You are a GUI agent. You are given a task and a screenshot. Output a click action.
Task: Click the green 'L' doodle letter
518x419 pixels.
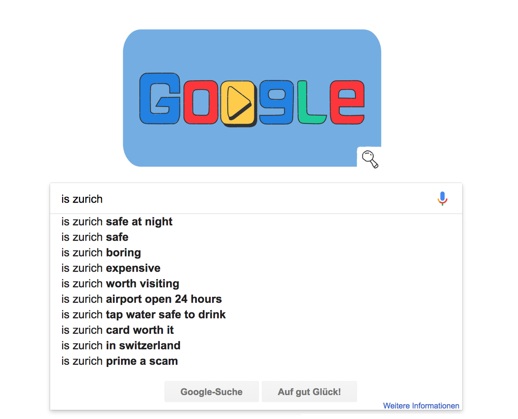pos(311,103)
